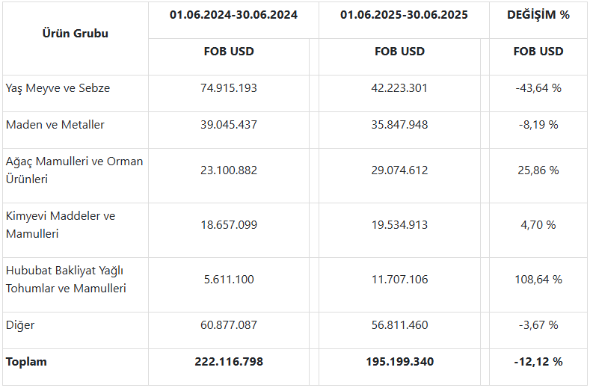Select the 60.877.087 value cell

[x=229, y=325]
